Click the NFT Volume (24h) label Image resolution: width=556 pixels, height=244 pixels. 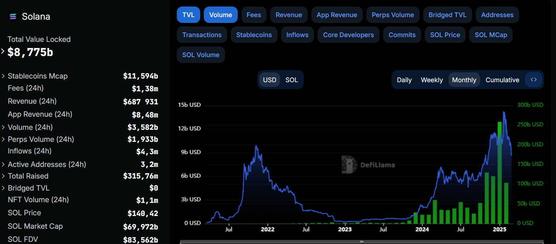pyautogui.click(x=38, y=200)
